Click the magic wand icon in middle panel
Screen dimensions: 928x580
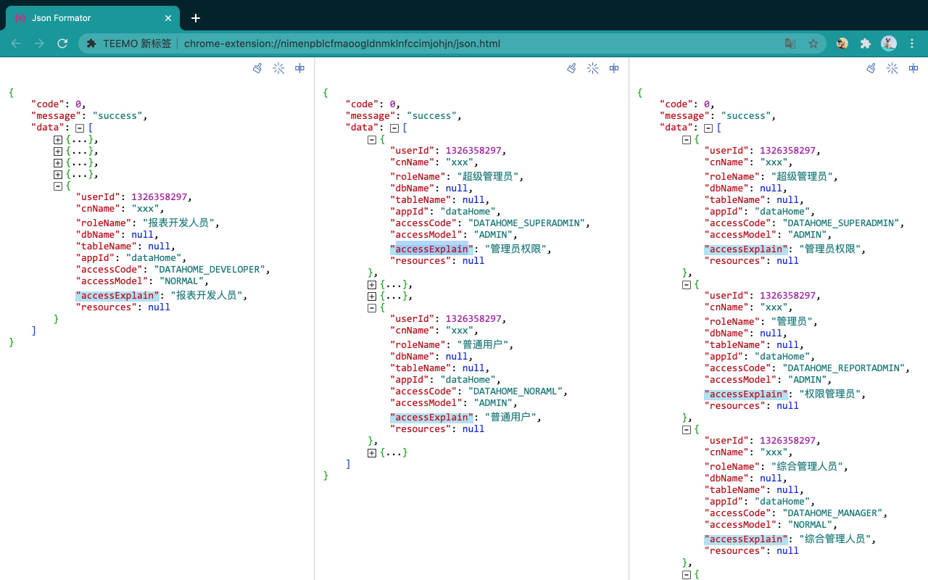[592, 68]
